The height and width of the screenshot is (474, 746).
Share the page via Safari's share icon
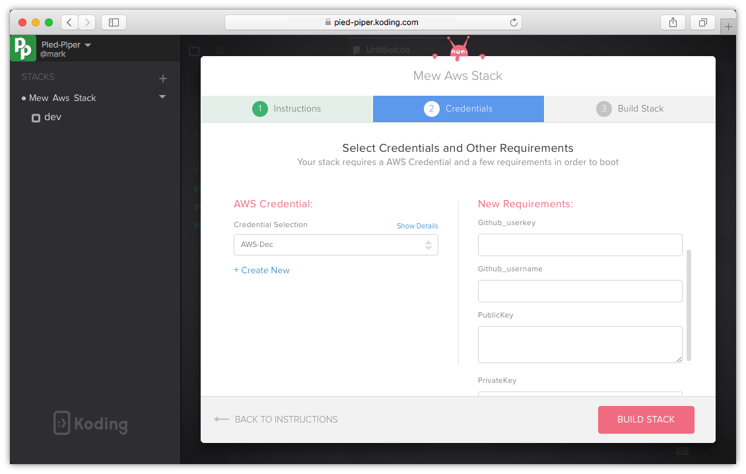point(673,22)
